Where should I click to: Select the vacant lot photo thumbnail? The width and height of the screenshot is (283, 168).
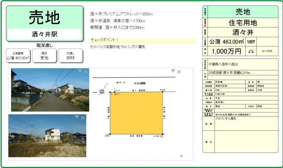pos(47,136)
